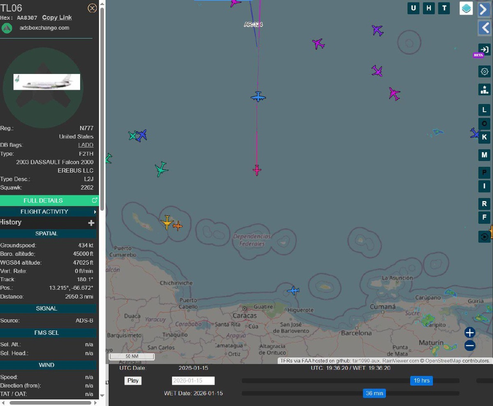Toggle the M map option button
The height and width of the screenshot is (406, 493).
[x=484, y=155]
